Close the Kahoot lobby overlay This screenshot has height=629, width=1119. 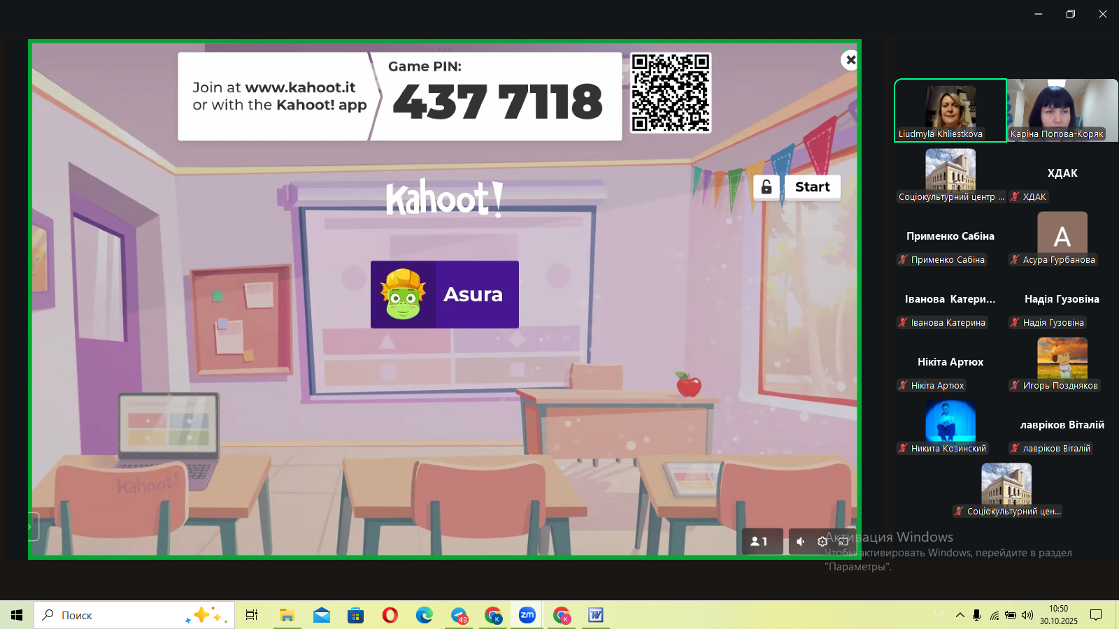(x=850, y=60)
